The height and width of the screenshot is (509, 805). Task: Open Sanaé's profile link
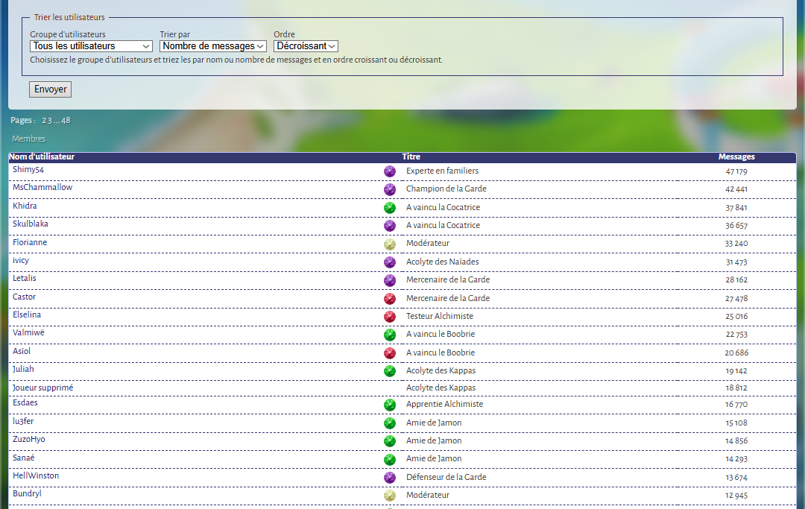coord(23,458)
